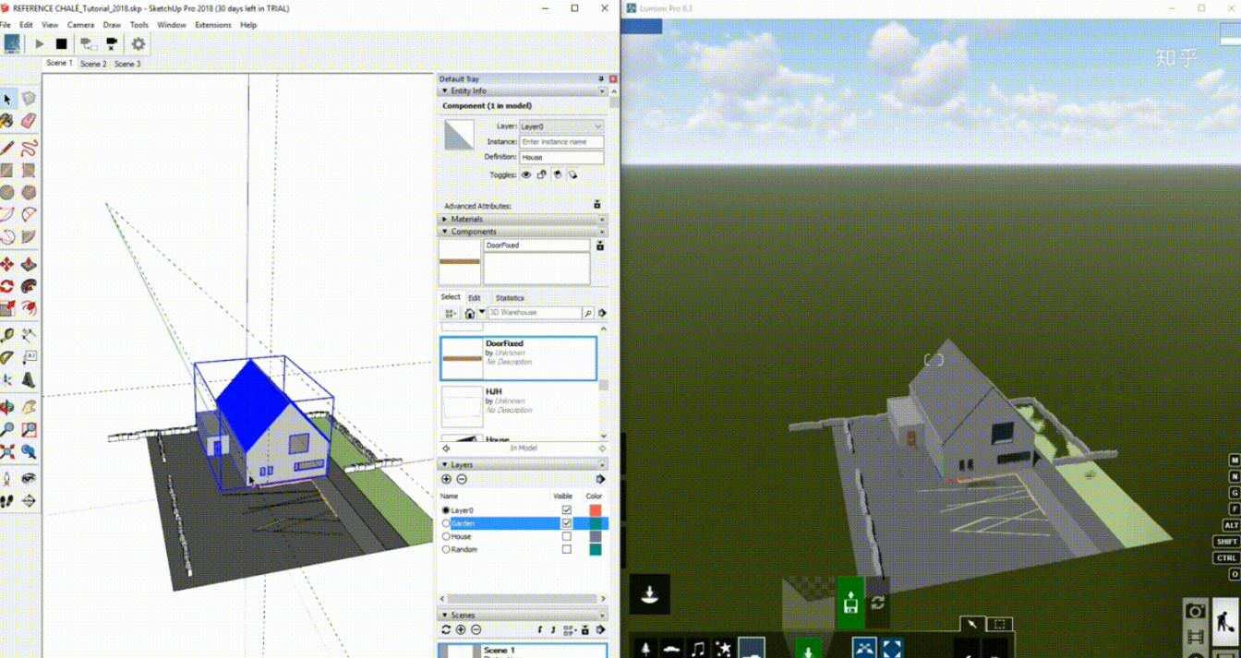
Task: Click the Definition field showing House
Action: pyautogui.click(x=561, y=157)
